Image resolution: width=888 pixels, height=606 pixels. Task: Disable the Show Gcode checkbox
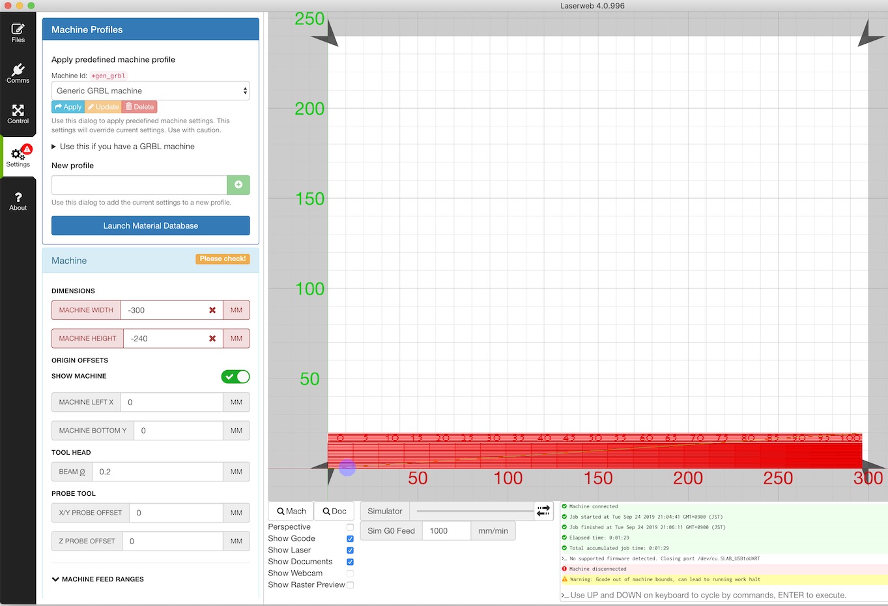coord(350,539)
